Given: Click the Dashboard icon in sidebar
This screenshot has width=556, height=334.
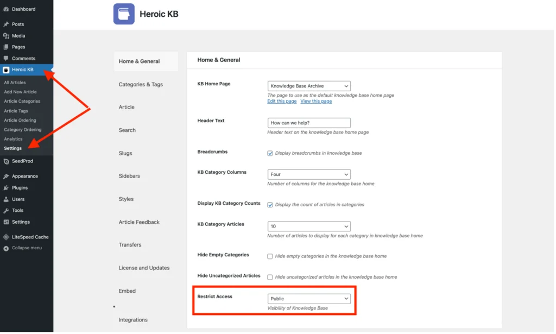Looking at the screenshot, I should (x=6, y=9).
